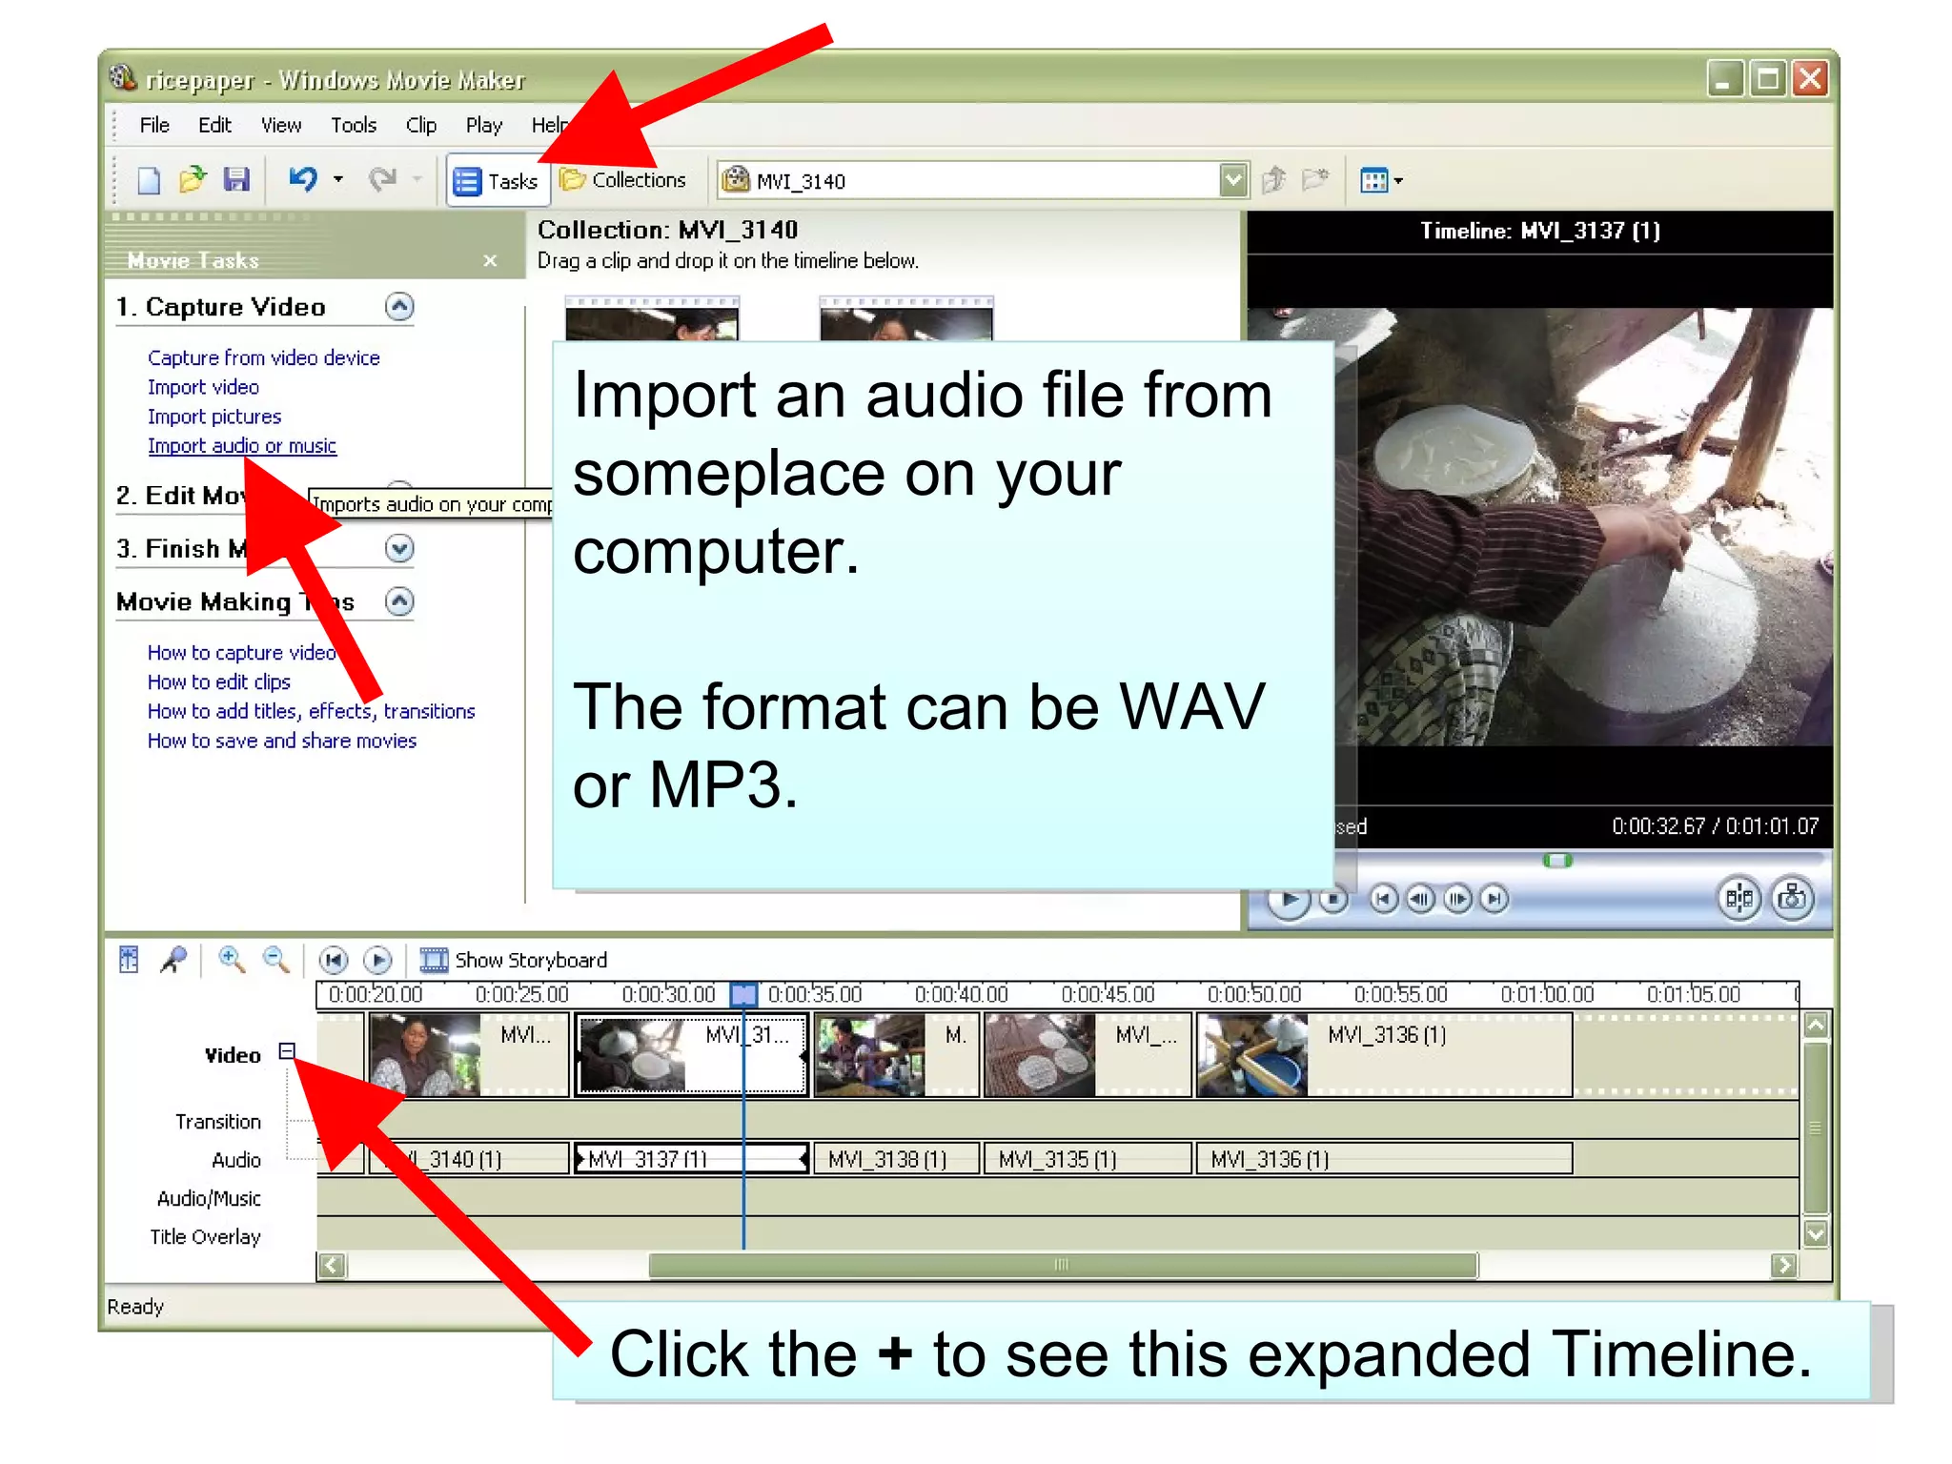Click Show Storyboard button
The image size is (1952, 1464).
tap(514, 960)
